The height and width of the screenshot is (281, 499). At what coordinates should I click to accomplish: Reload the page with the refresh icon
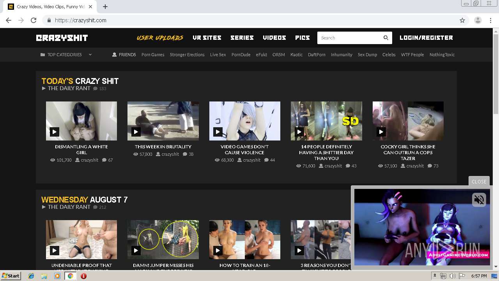coord(34,20)
